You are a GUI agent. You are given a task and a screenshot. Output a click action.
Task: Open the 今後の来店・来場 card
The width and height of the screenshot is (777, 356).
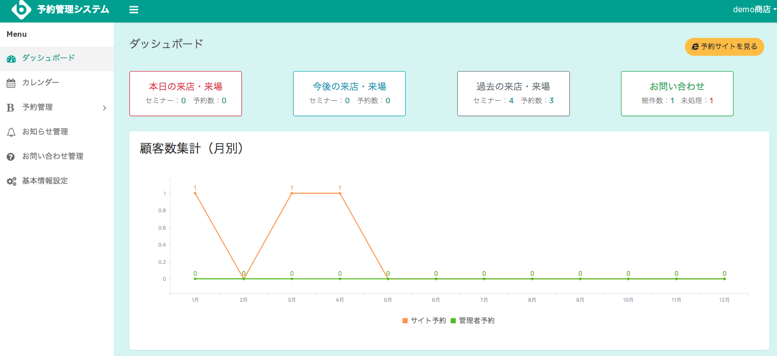pyautogui.click(x=349, y=94)
